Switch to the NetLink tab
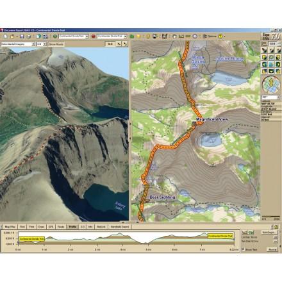 [x=101, y=227]
